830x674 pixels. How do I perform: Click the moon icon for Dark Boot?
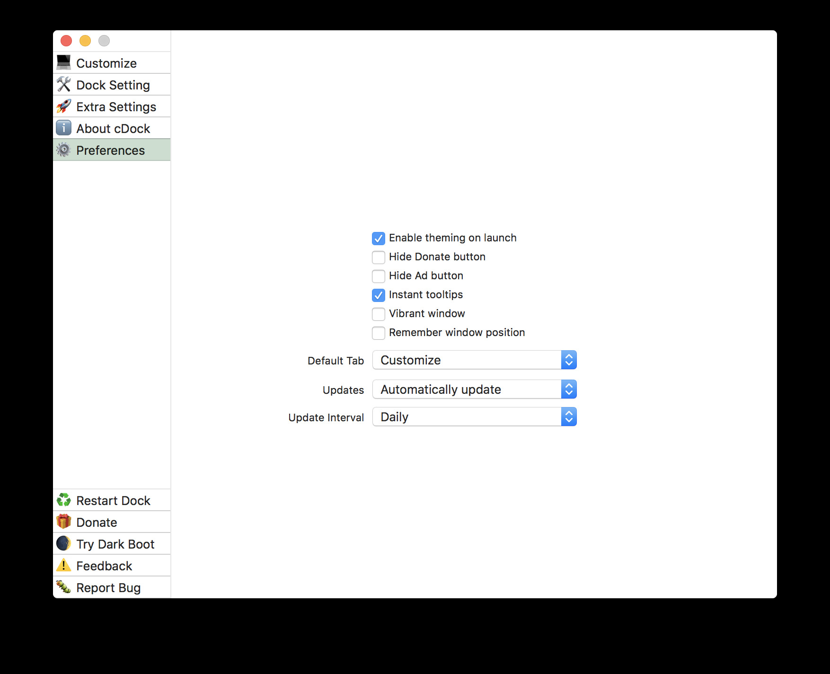63,543
